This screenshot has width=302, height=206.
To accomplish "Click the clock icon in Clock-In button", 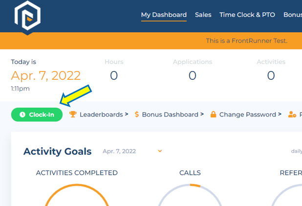I will [22, 114].
